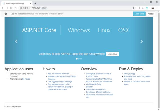
Task: Maximize the browser window
Action: 151,2
